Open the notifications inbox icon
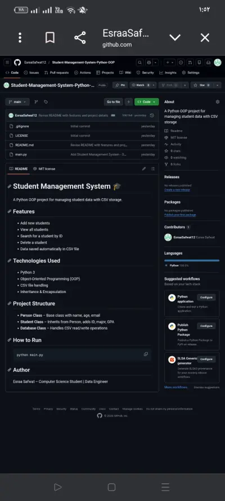This screenshot has width=225, height=501. 208,63
